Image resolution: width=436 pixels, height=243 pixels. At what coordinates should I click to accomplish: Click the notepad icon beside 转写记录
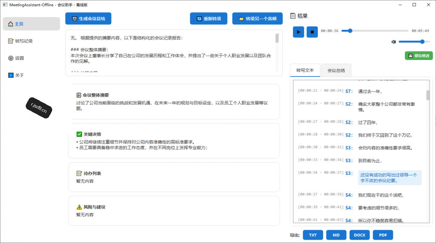11,41
